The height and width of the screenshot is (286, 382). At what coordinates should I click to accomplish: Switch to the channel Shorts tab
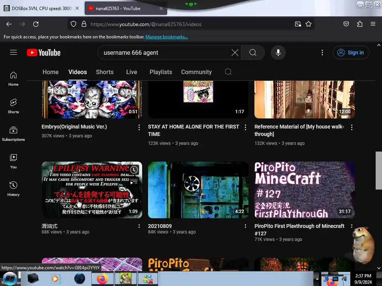[105, 72]
